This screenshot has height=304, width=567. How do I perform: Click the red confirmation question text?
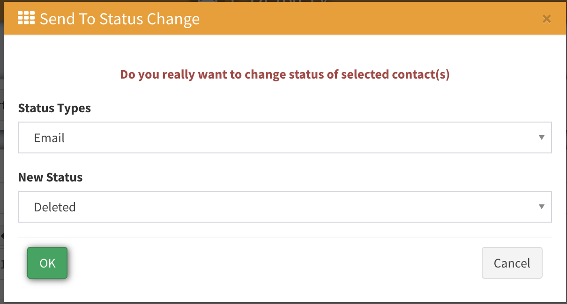[x=284, y=74]
